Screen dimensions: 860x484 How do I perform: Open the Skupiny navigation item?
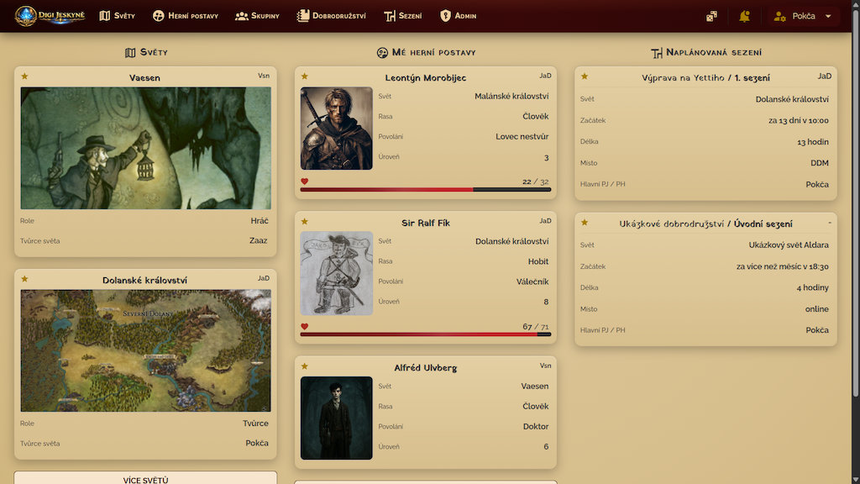(x=257, y=16)
